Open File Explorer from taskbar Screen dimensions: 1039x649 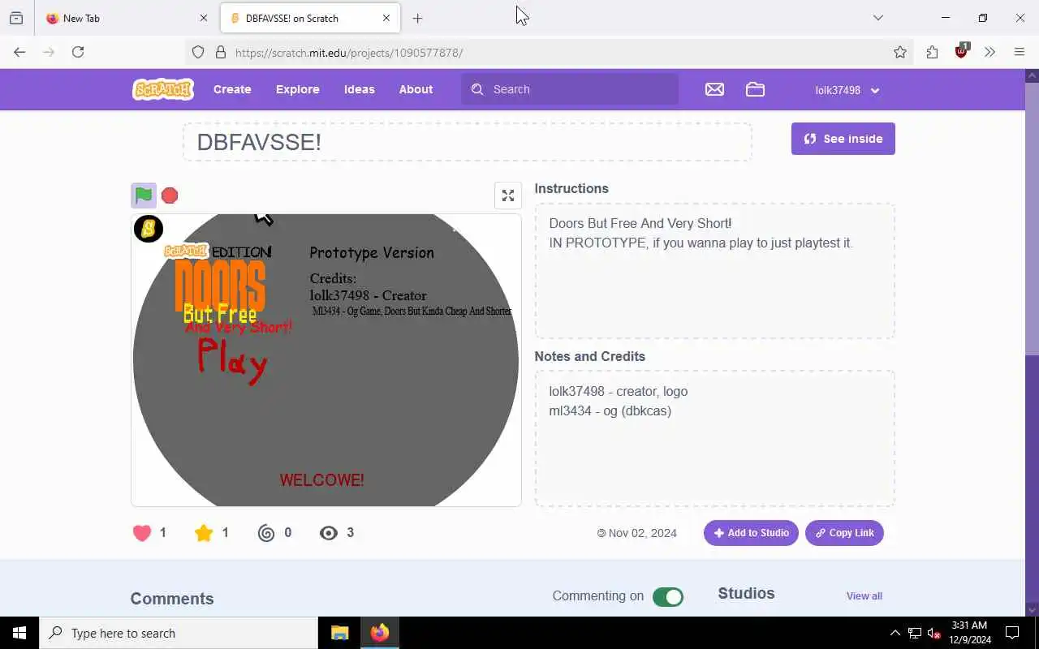[x=340, y=633]
